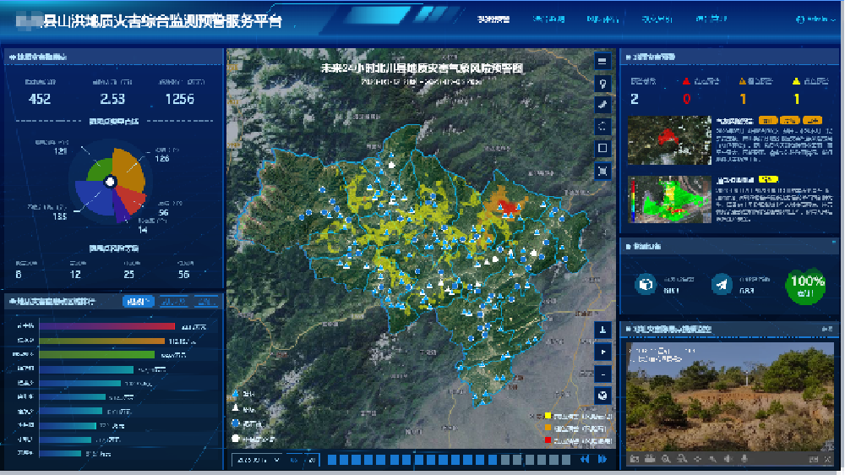Click the square area selection tool
Image resolution: width=845 pixels, height=475 pixels.
(602, 148)
